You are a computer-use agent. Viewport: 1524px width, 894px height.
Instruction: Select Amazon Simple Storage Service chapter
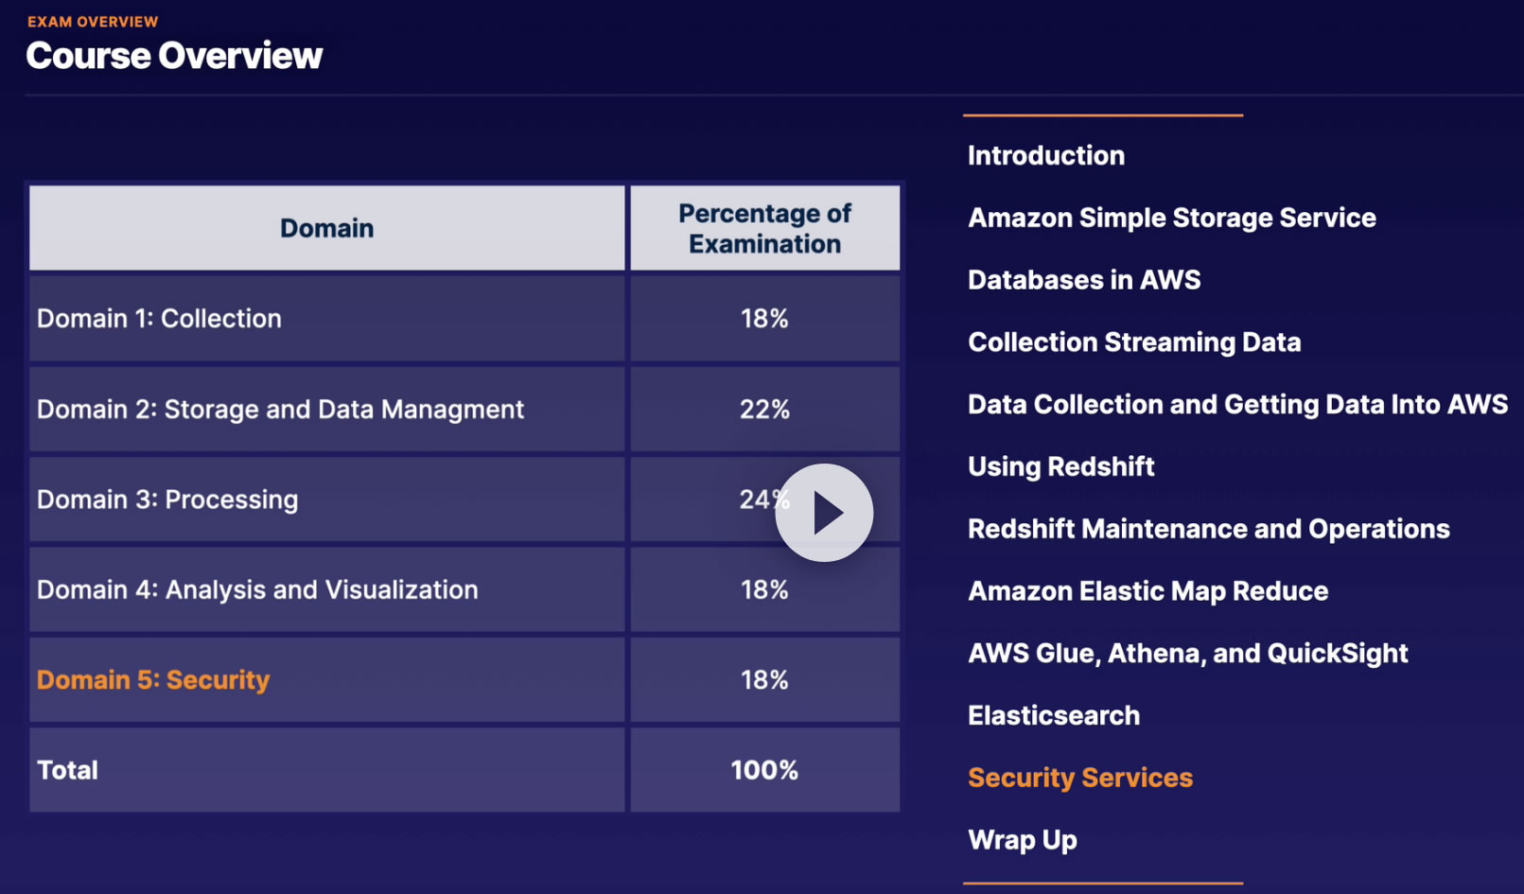coord(1171,218)
